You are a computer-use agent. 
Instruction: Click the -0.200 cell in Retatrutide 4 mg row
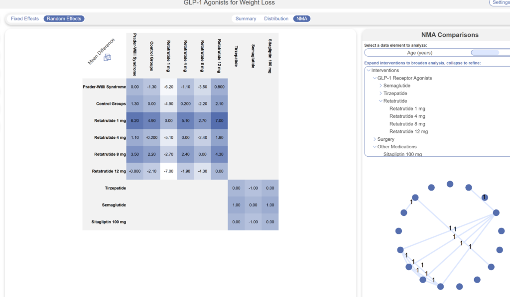tap(151, 137)
